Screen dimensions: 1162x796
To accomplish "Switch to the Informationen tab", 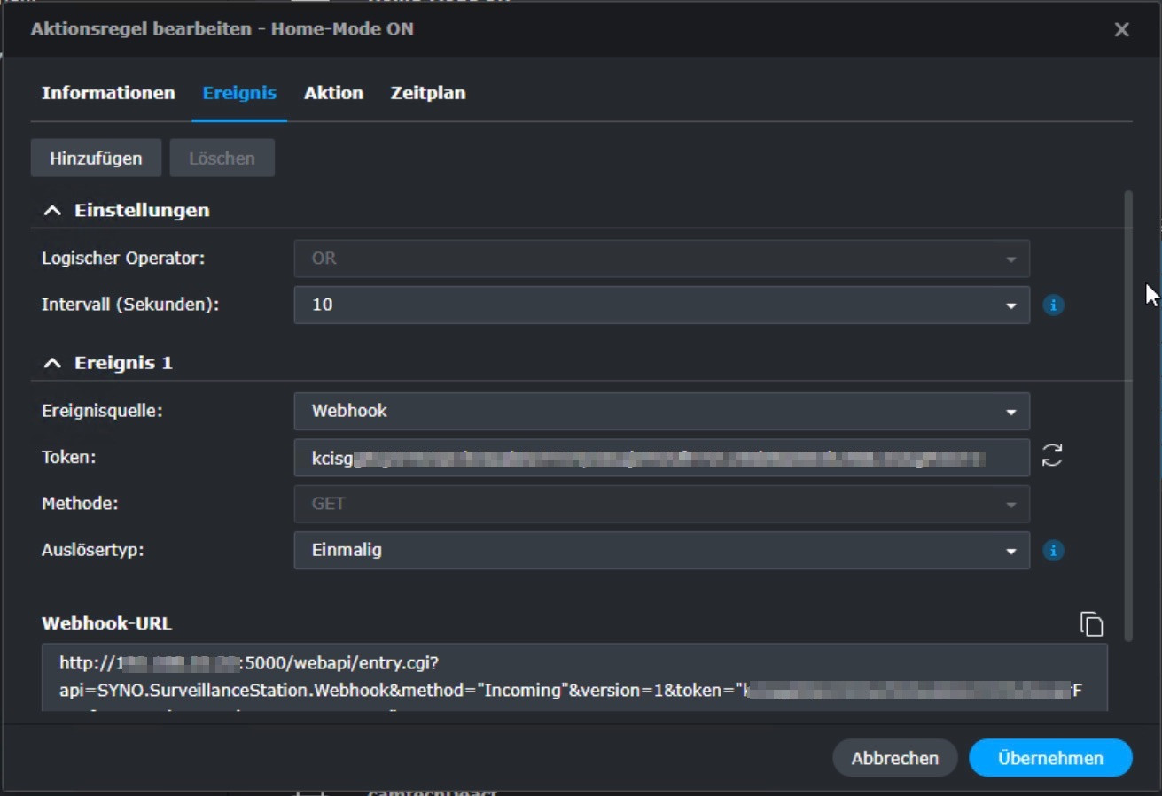I will 108,93.
